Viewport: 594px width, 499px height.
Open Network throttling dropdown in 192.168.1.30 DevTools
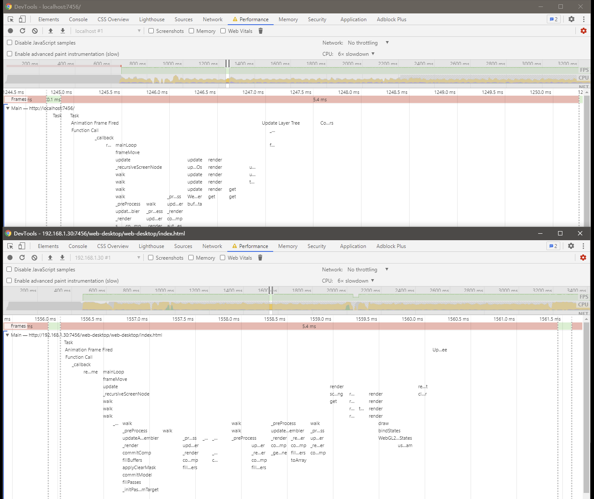point(368,270)
